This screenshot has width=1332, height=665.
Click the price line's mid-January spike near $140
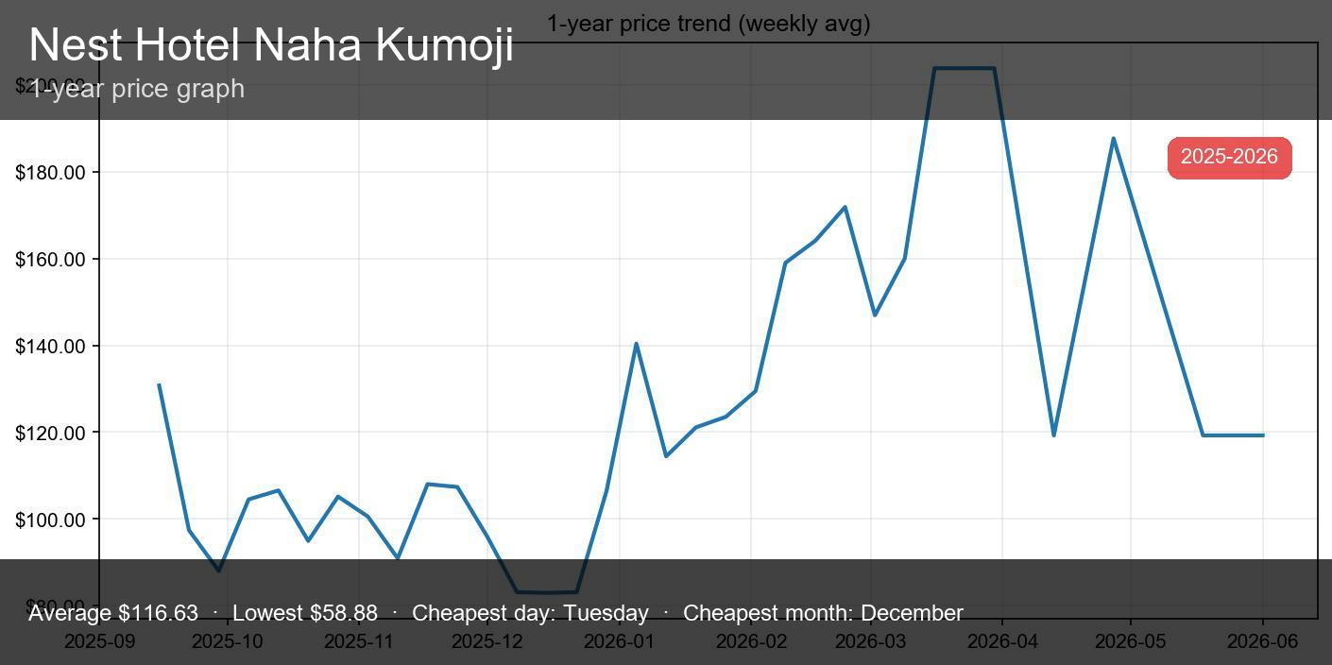pos(636,344)
